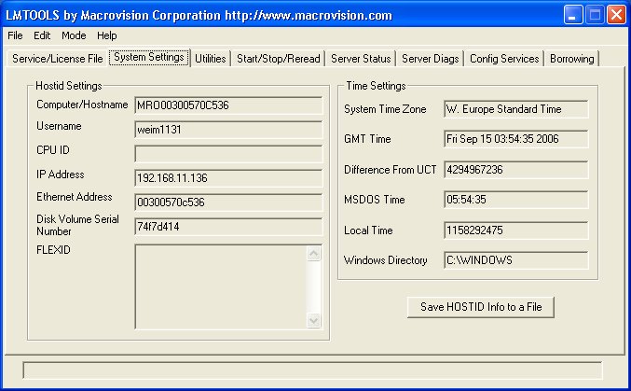The height and width of the screenshot is (391, 631).
Task: Open the File menu
Action: pos(15,35)
